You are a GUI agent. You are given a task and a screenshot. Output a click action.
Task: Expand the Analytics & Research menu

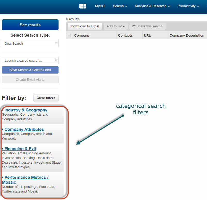click(152, 6)
